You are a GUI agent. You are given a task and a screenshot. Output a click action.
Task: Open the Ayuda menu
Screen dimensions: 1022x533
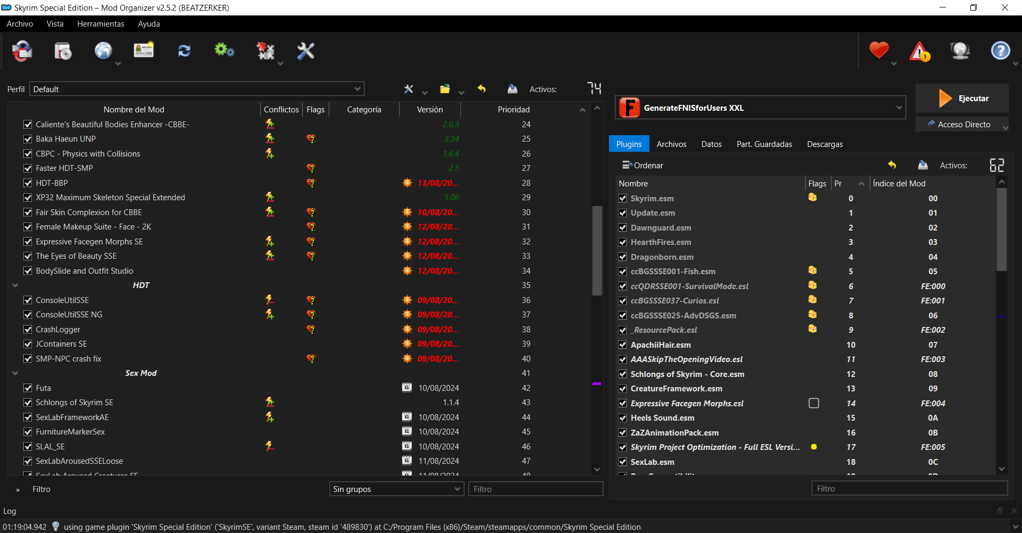149,24
